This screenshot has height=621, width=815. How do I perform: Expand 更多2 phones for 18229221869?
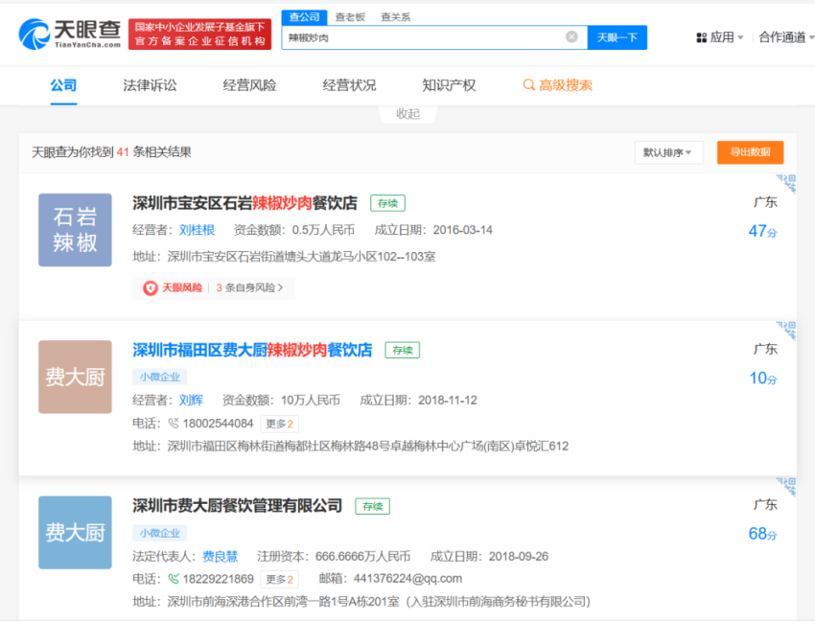[x=279, y=580]
